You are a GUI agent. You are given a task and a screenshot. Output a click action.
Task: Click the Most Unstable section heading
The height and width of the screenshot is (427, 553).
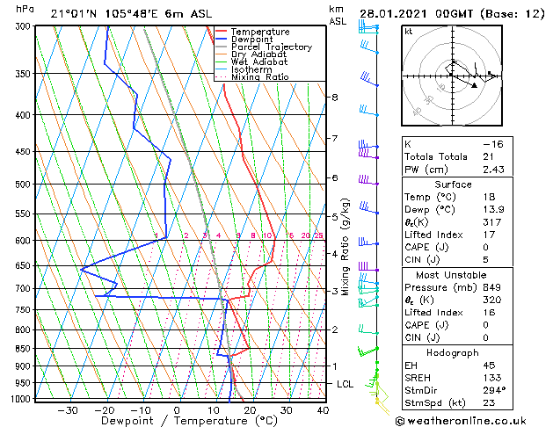(451, 275)
